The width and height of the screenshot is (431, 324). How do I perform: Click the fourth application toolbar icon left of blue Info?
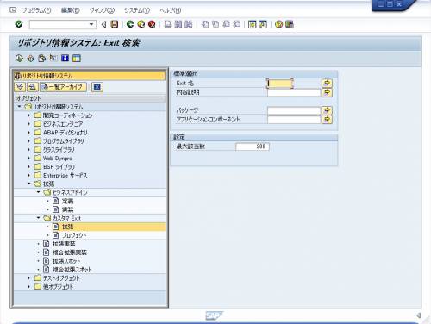53,58
